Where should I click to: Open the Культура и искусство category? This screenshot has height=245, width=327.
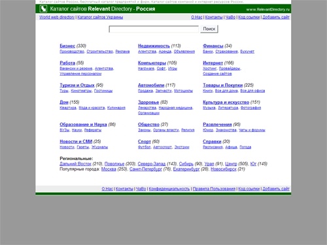[x=226, y=102]
